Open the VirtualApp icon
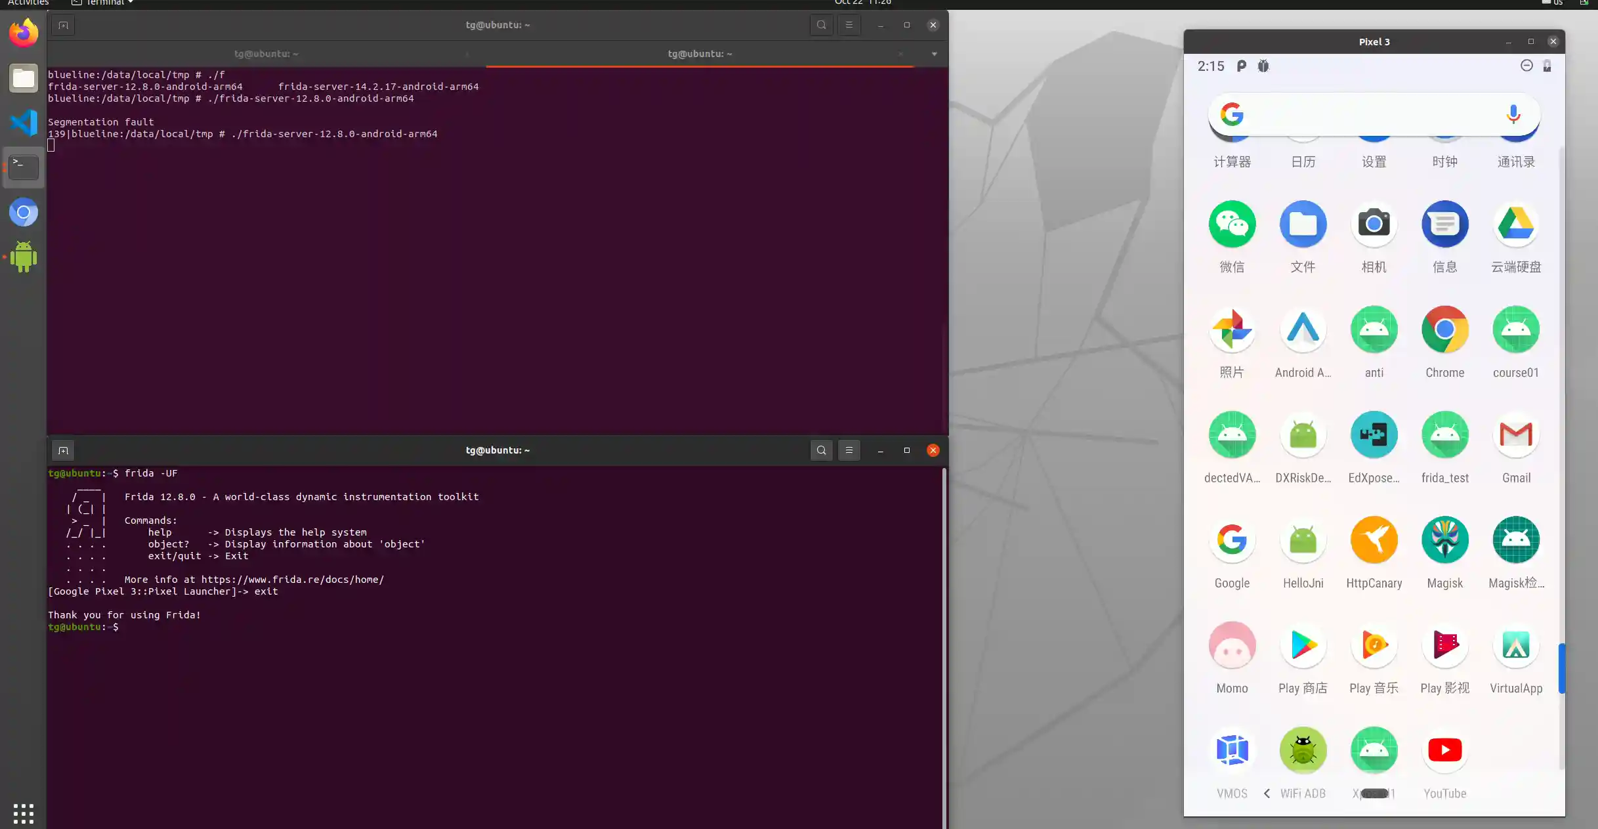The width and height of the screenshot is (1598, 829). (1515, 646)
